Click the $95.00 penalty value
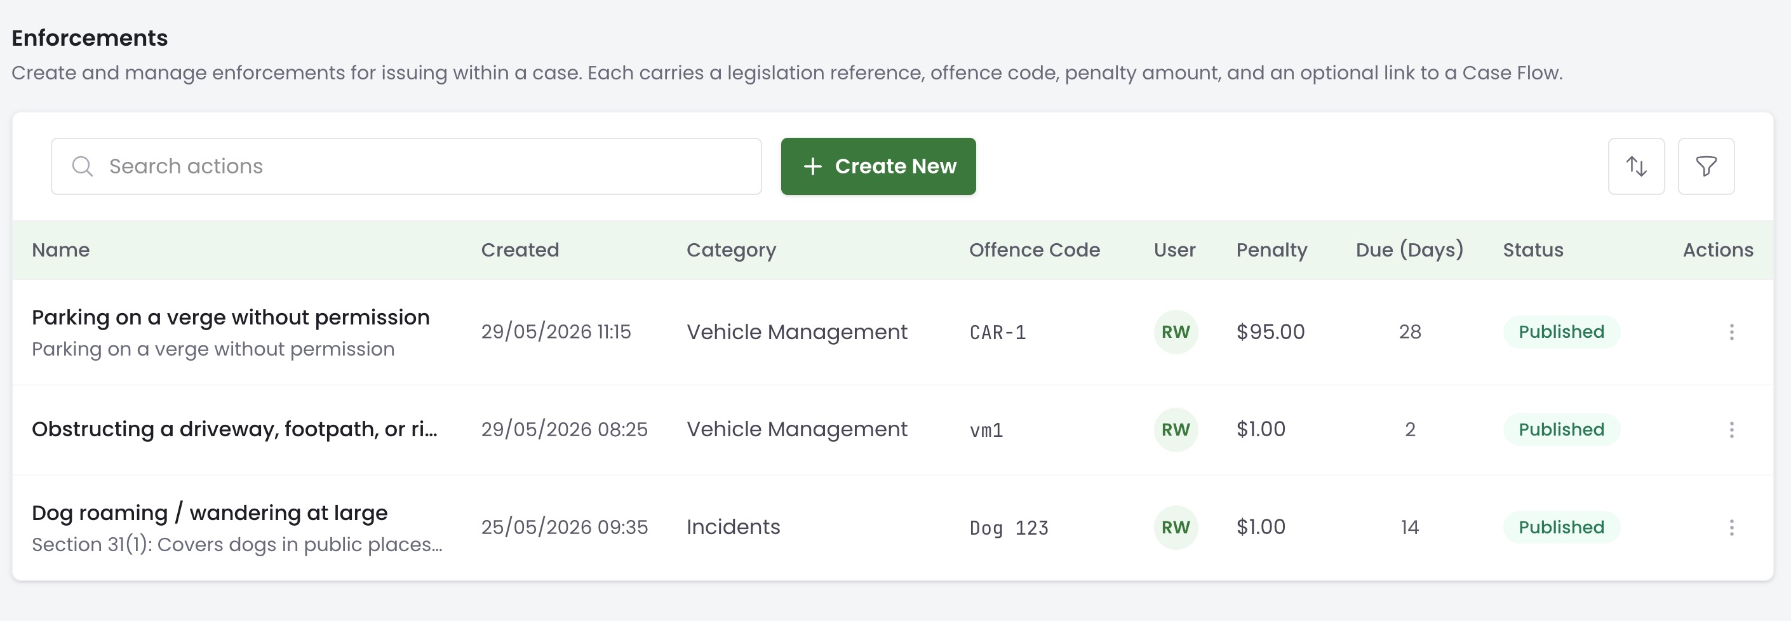The height and width of the screenshot is (621, 1791). coord(1270,331)
